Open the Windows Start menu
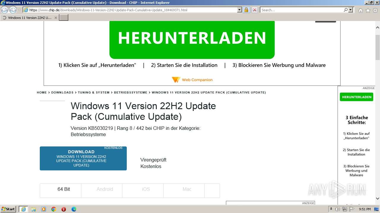 click(x=8, y=209)
